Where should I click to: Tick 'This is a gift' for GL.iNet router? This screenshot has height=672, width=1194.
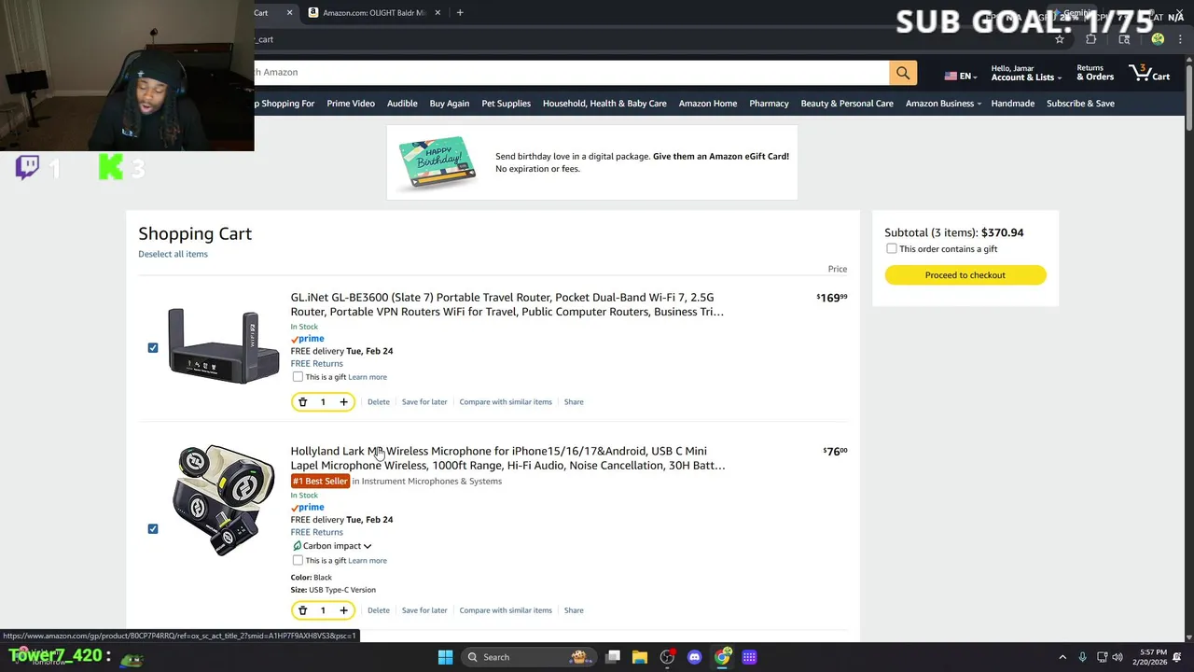tap(298, 377)
